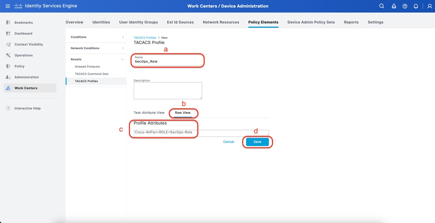Open Bookmarks in the sidebar
This screenshot has width=435, height=223.
point(24,23)
